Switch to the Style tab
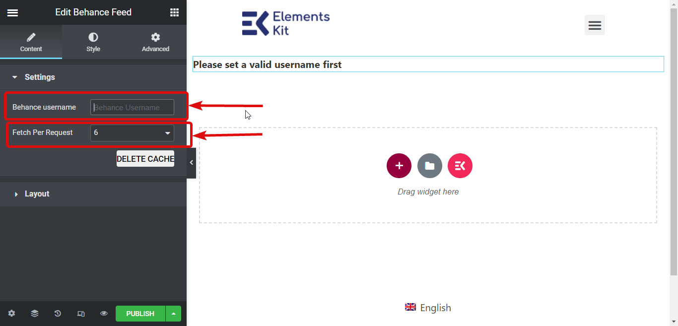The width and height of the screenshot is (678, 326). 93,42
